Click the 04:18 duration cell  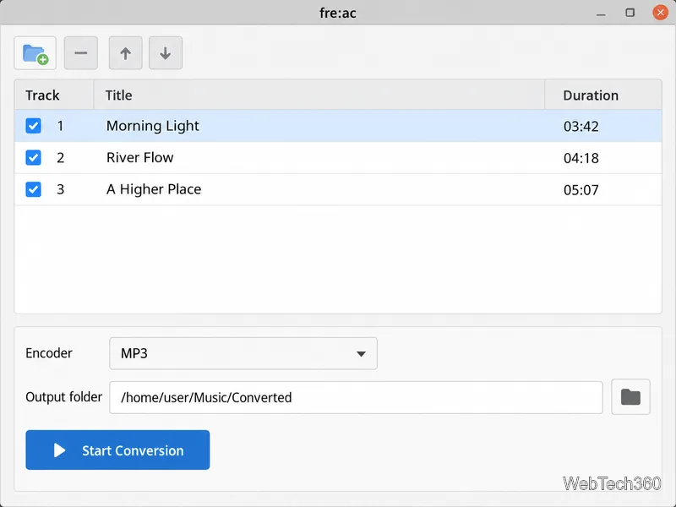click(581, 158)
